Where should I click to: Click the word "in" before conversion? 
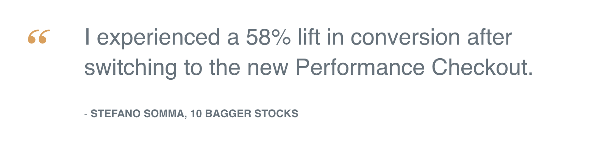point(336,37)
